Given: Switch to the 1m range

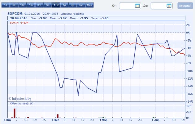Looking at the screenshot, I should coord(31,5).
